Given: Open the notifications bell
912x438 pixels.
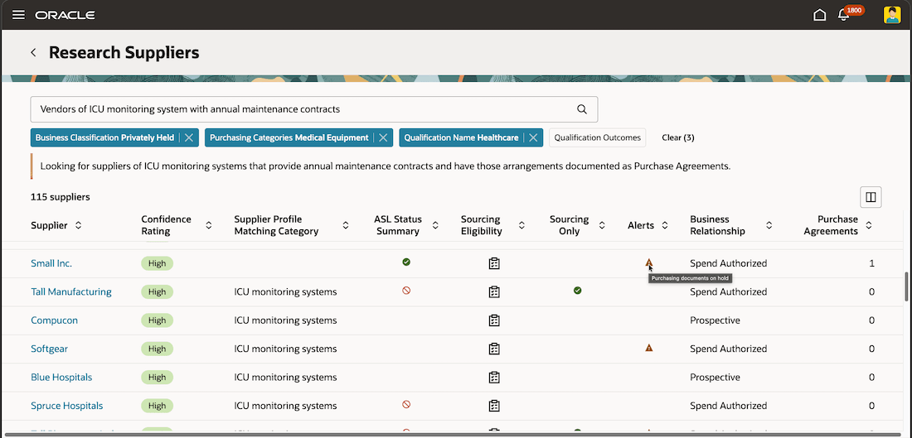Looking at the screenshot, I should (x=843, y=15).
